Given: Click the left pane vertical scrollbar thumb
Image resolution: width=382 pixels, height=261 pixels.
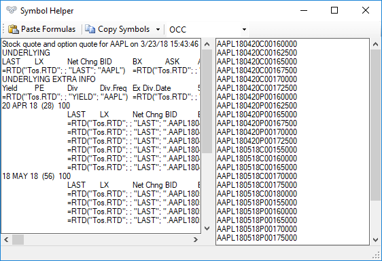Looking at the screenshot, I should (x=207, y=101).
